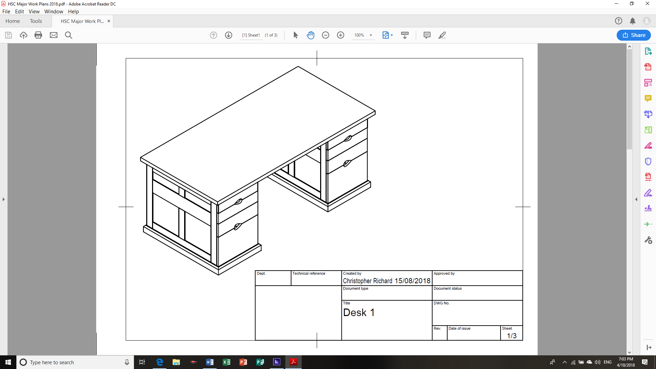This screenshot has height=369, width=656.
Task: Click Windows Start button
Action: coord(8,362)
